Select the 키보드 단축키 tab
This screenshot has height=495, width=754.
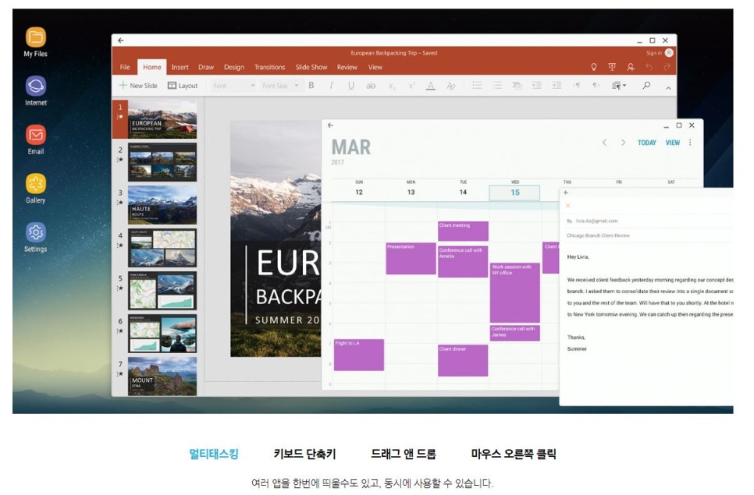(x=305, y=454)
